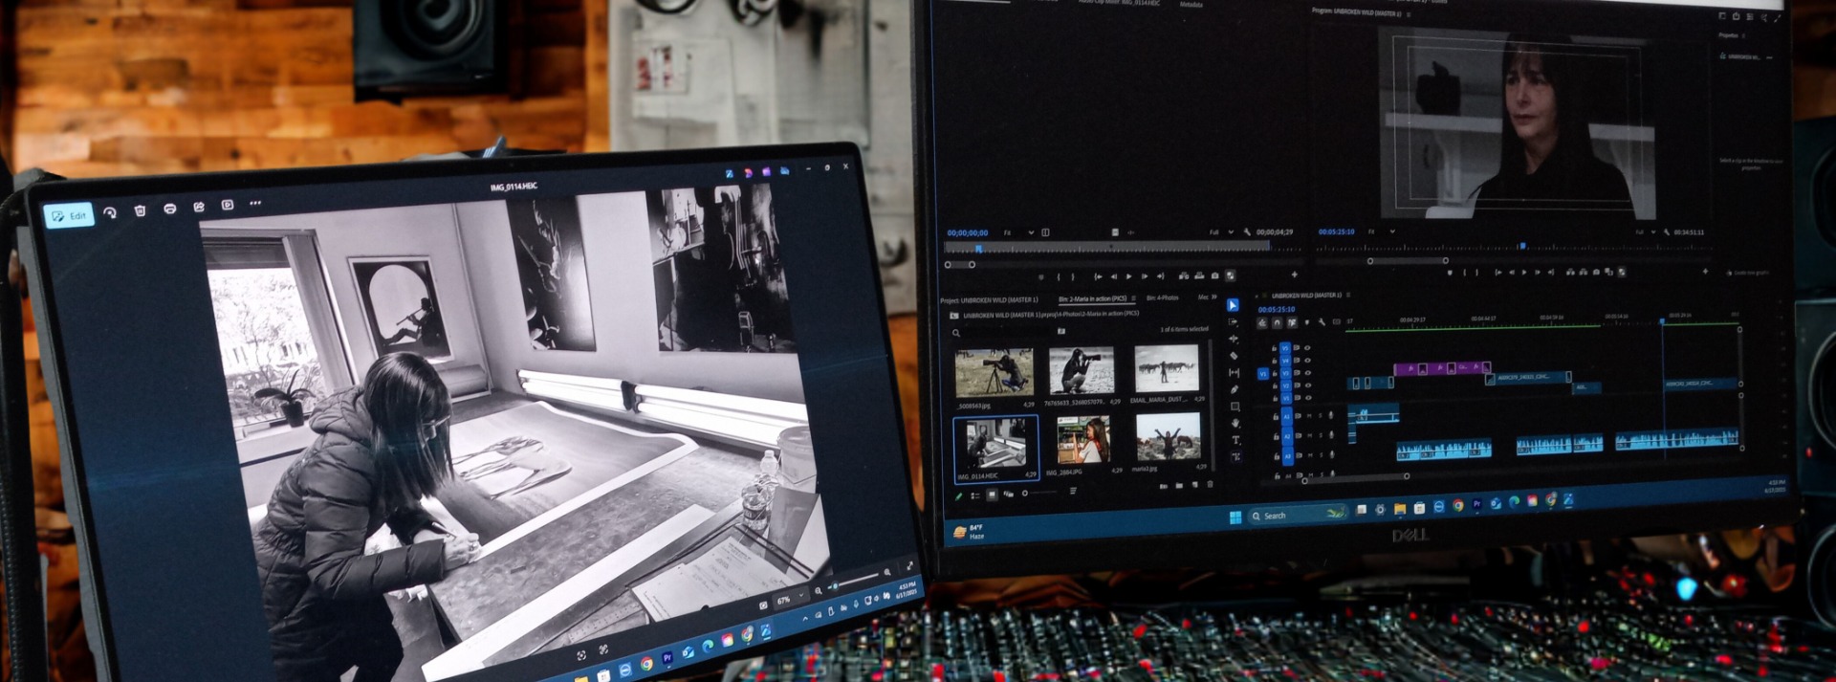
Task: Play the Source monitor clip
Action: 1128,276
